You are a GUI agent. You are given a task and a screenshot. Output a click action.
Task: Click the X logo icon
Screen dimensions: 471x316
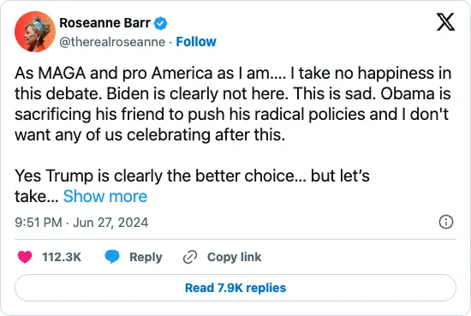445,21
